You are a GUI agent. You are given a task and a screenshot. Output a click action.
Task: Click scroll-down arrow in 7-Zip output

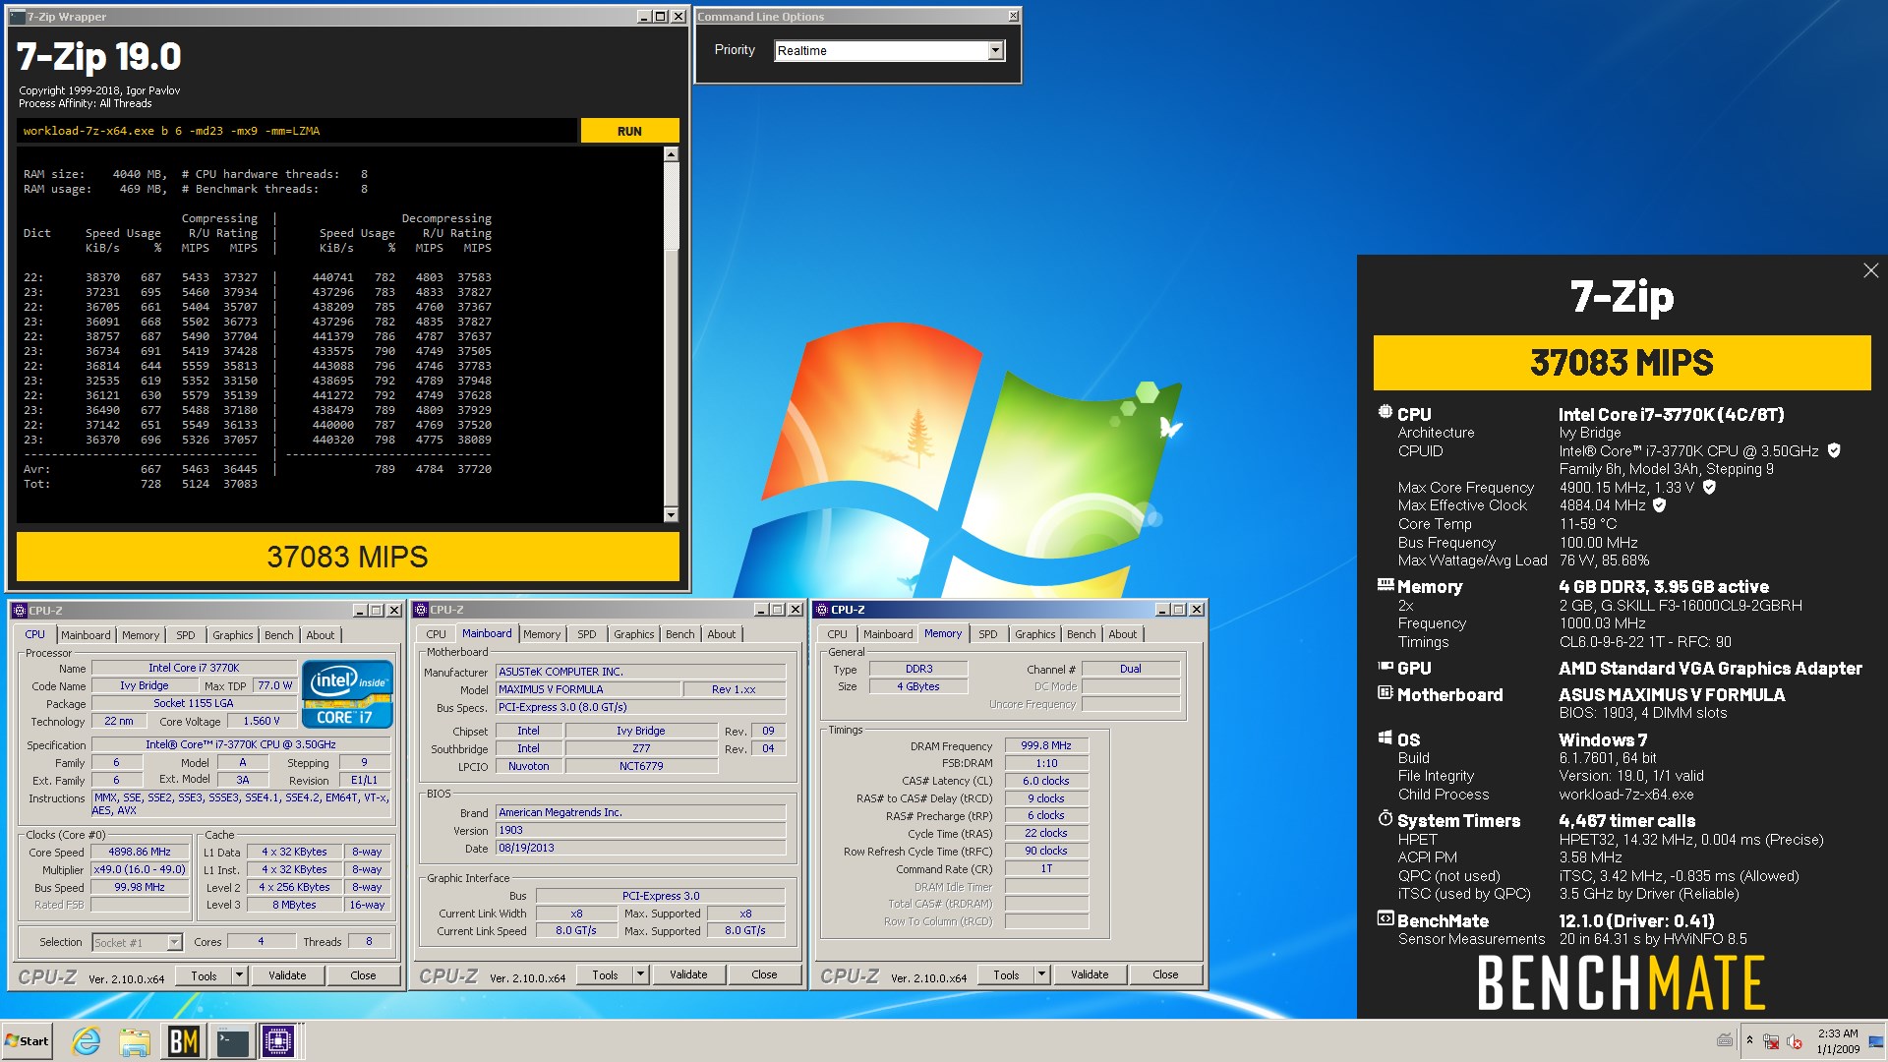pos(671,514)
